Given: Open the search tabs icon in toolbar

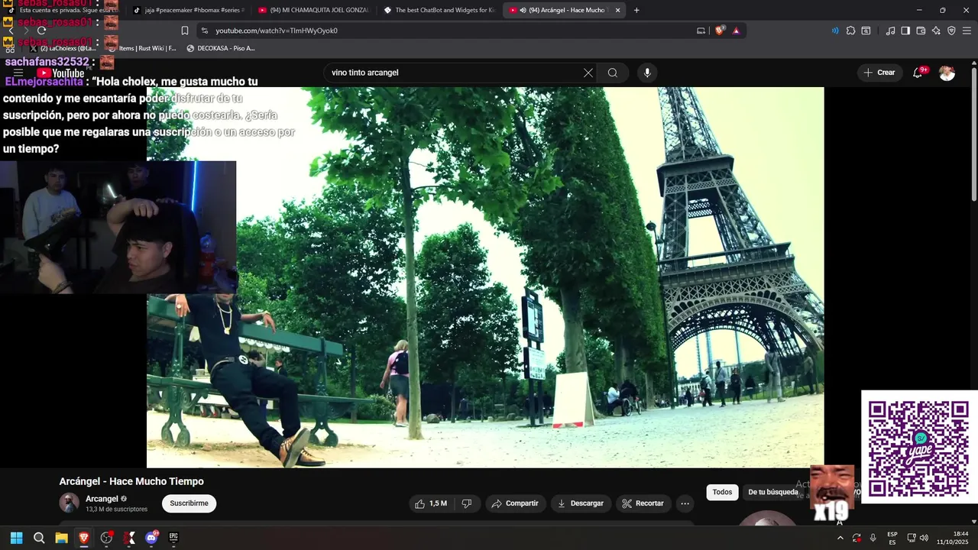Looking at the screenshot, I should [866, 31].
